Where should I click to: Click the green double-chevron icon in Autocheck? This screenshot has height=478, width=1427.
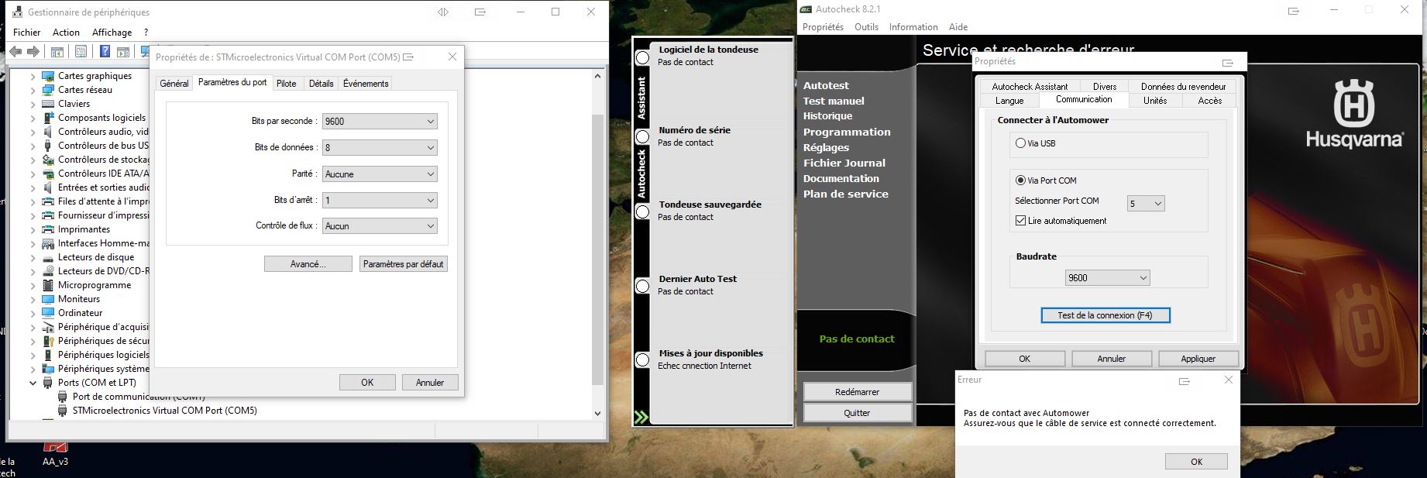tap(641, 418)
